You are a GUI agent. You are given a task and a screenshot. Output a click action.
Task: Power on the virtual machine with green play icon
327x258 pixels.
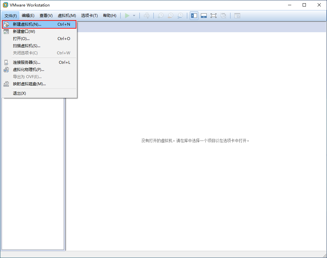point(127,15)
